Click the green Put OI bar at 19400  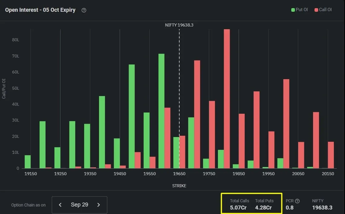click(102, 132)
